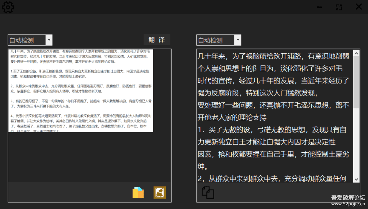Screen dimensions: 368x209
Task: Click the yellow folder icon to load an image
Action: [138, 192]
